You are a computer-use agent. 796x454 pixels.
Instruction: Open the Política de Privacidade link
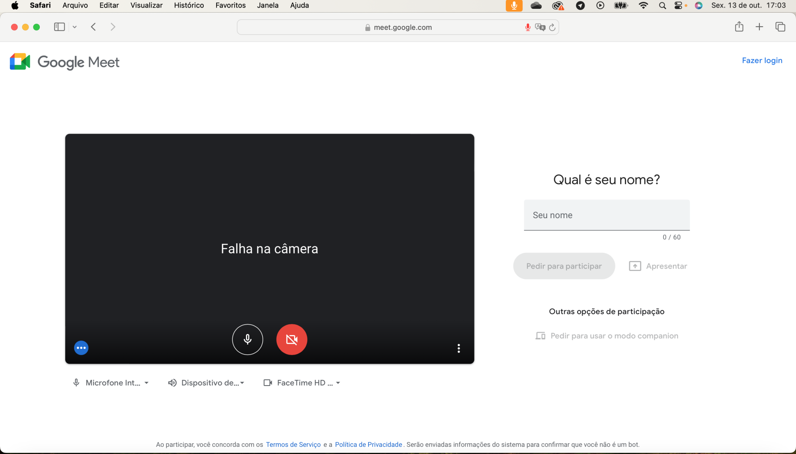[x=369, y=444]
